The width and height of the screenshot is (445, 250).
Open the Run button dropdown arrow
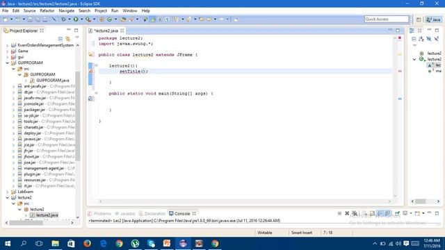point(81,19)
